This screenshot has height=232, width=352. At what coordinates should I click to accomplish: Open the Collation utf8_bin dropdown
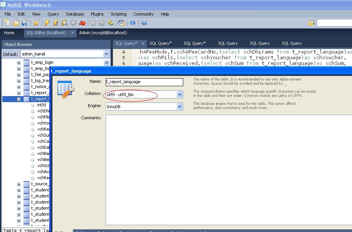tap(179, 95)
